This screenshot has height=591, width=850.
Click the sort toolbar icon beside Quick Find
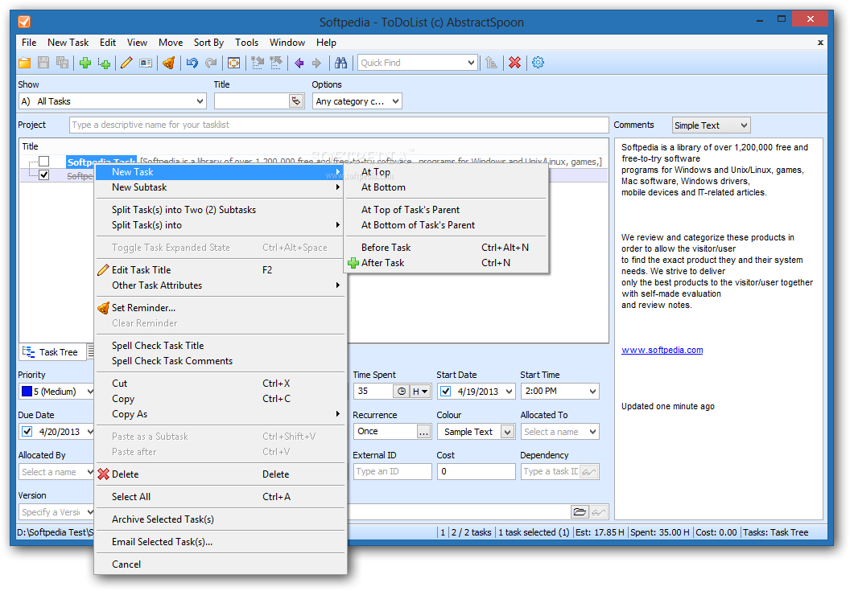pos(491,63)
